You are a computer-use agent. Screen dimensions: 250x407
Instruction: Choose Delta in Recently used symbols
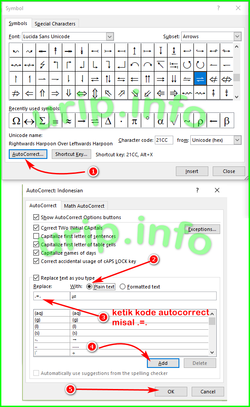(x=108, y=121)
